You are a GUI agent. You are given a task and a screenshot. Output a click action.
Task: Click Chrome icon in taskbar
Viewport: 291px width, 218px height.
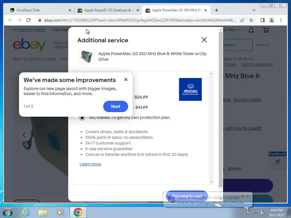point(78,212)
